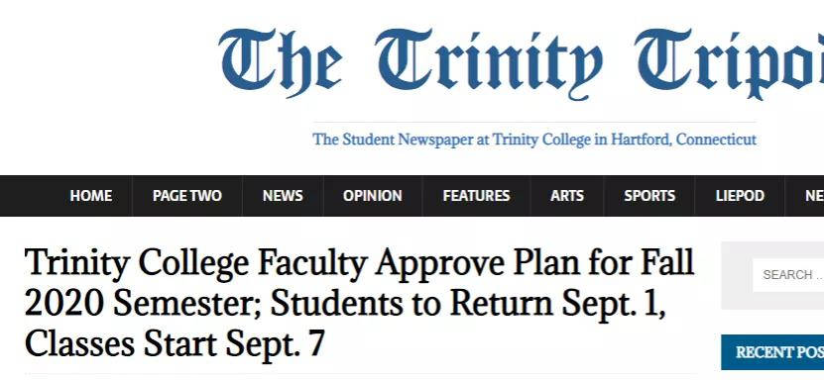The height and width of the screenshot is (380, 824).
Task: Click the word "Trinity" in the masthead
Action: [489, 63]
